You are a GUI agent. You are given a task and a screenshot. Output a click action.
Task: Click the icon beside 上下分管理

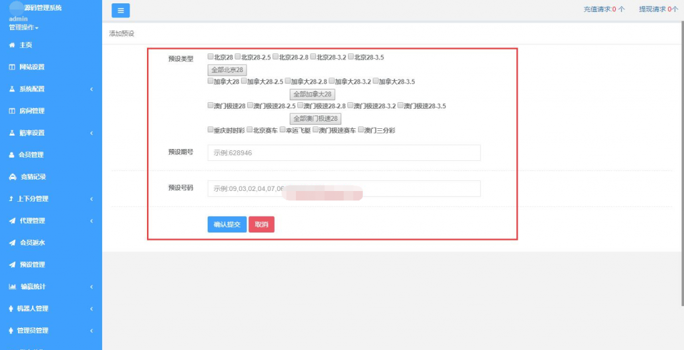(x=11, y=198)
